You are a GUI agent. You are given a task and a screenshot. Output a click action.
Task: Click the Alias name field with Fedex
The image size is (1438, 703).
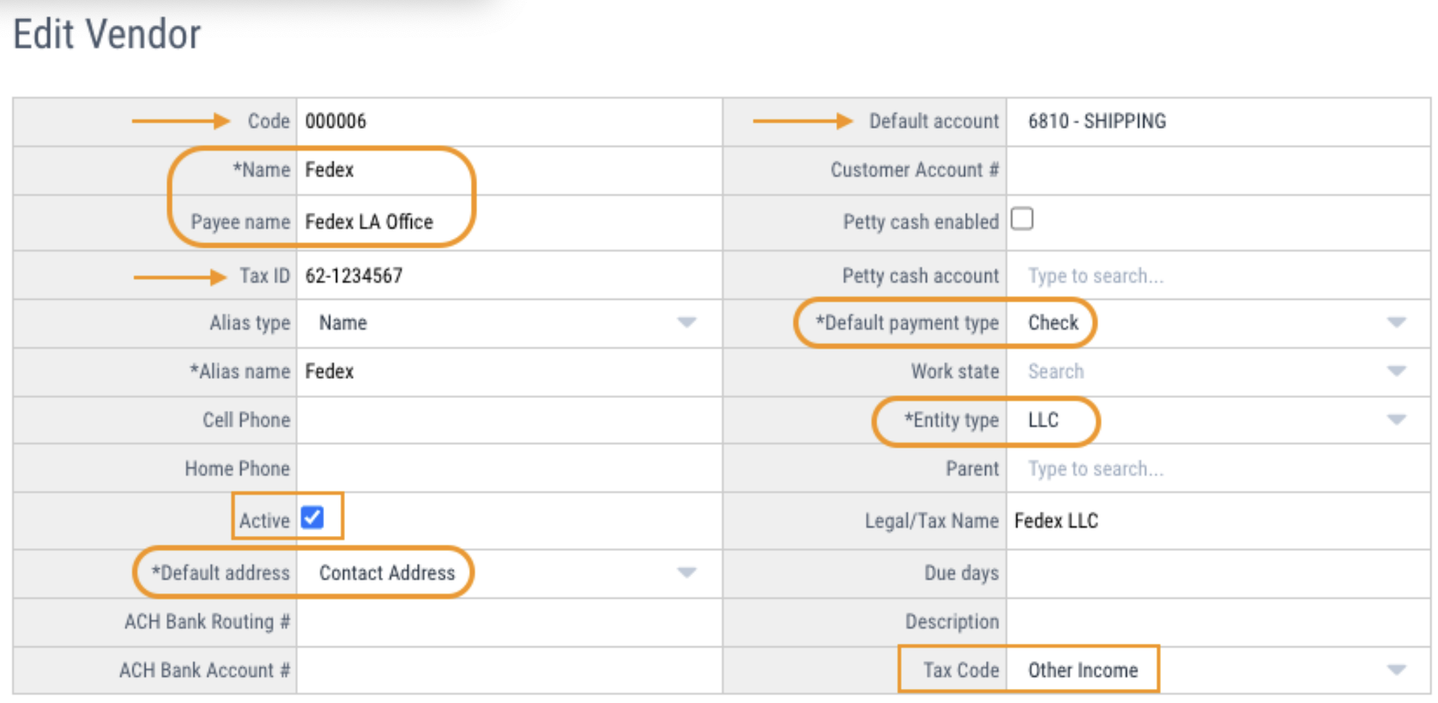pyautogui.click(x=509, y=372)
